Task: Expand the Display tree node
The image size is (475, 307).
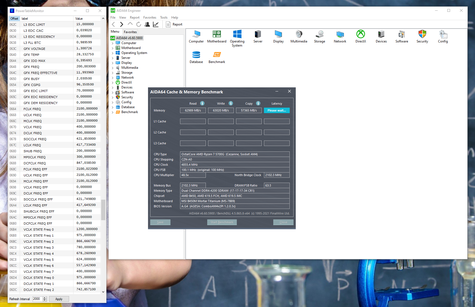Action: (112, 63)
